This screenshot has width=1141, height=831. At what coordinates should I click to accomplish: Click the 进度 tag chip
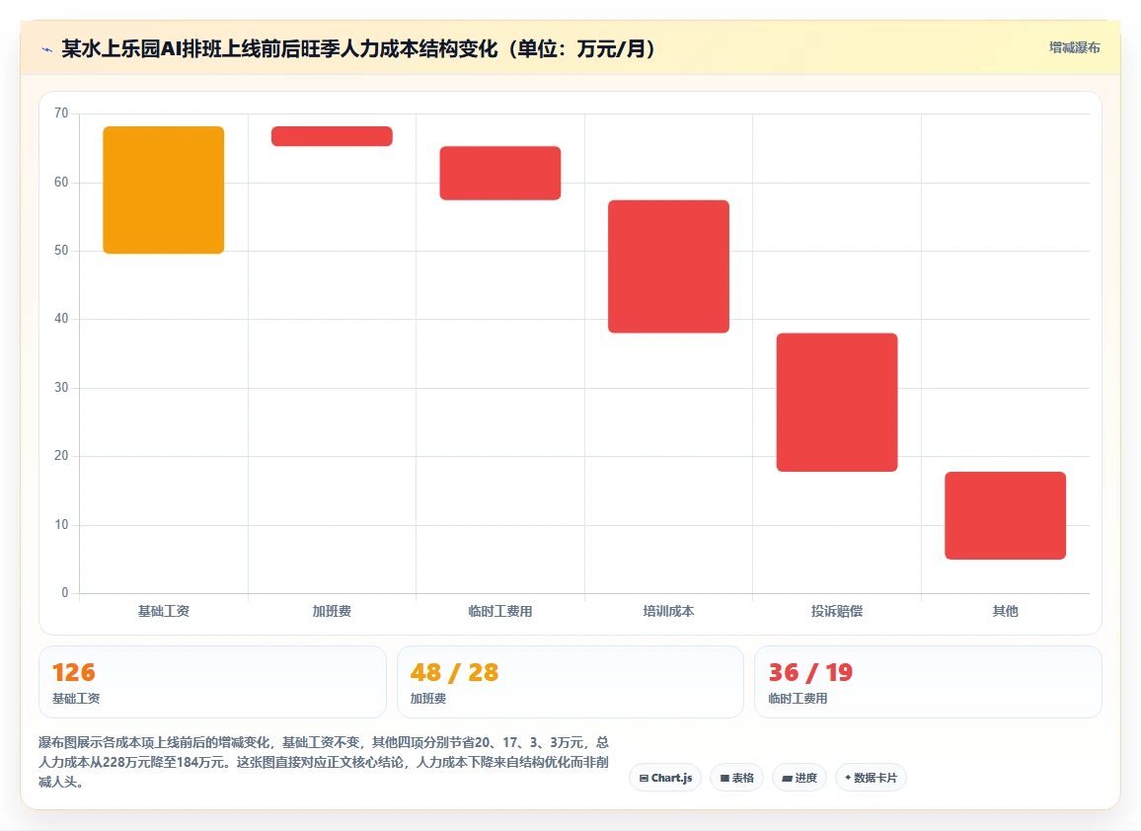[799, 778]
